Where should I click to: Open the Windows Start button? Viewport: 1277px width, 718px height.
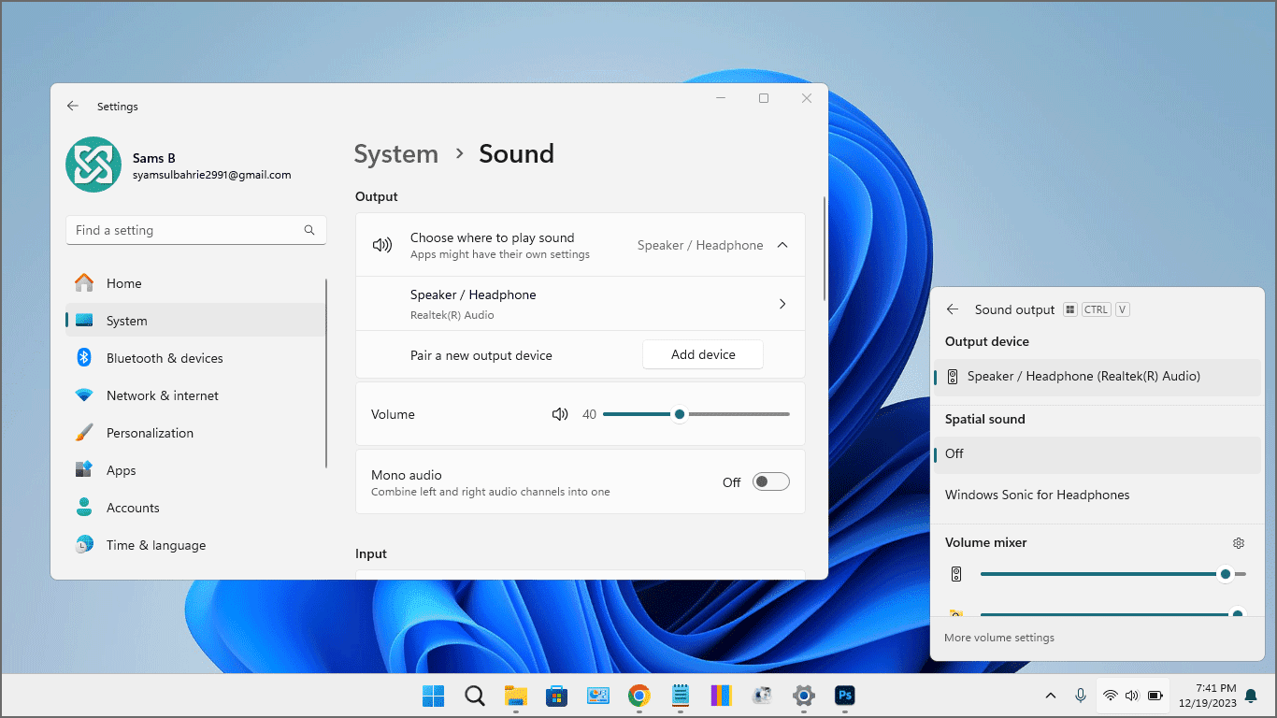pyautogui.click(x=433, y=696)
